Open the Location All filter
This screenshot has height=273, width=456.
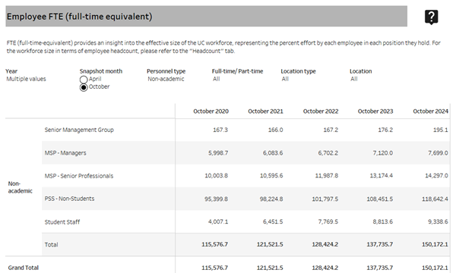[x=354, y=79]
